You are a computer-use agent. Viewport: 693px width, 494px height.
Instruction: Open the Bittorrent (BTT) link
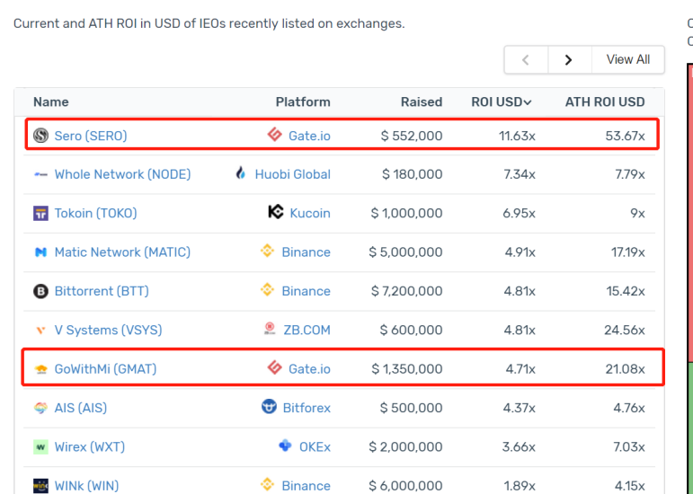102,291
